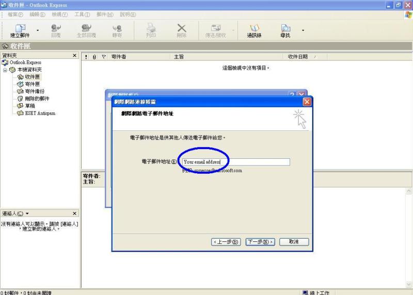Screen dimensions: 413x295
Task: Close the Internet Connection Wizard dialog
Action: click(307, 102)
